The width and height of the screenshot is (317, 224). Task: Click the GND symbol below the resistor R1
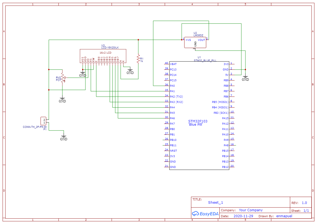coord(130,70)
